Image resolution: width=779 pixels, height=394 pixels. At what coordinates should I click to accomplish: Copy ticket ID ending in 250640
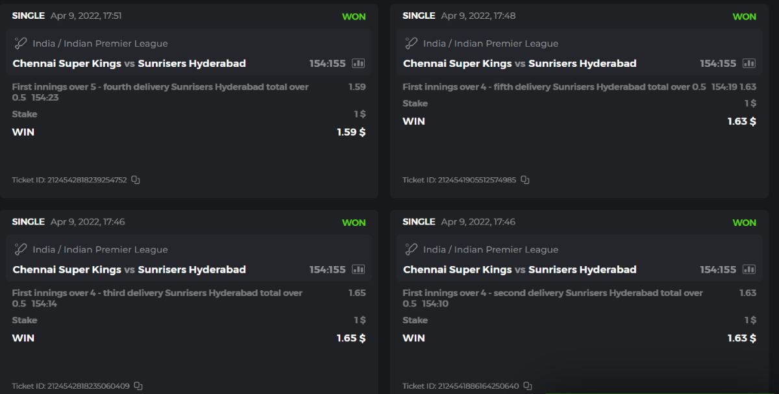[528, 386]
